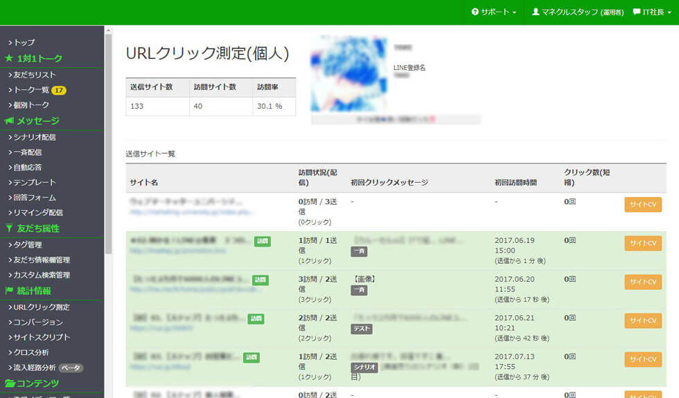The height and width of the screenshot is (398, 679).
Task: Open the サポート dropdown menu
Action: (x=494, y=12)
